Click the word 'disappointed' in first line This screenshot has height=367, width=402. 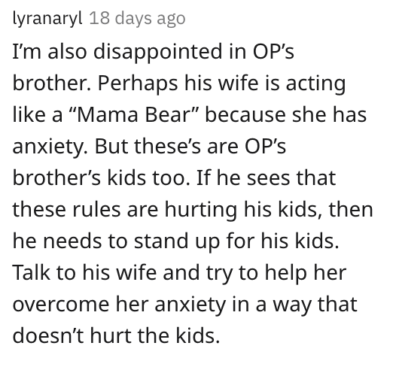pyautogui.click(x=157, y=51)
